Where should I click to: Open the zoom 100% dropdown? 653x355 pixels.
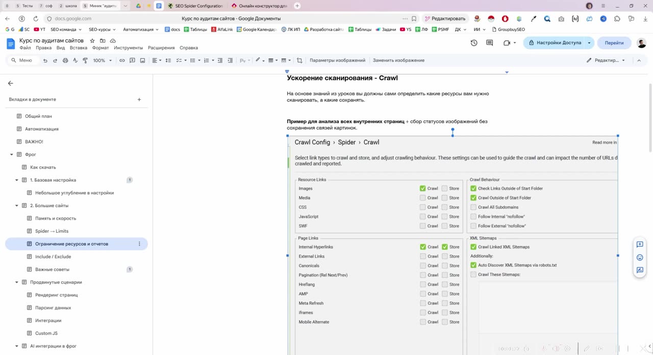102,60
